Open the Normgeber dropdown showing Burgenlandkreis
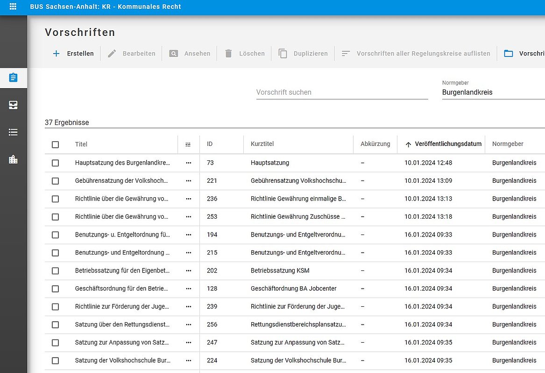Viewport: 545px width, 373px height. point(493,92)
